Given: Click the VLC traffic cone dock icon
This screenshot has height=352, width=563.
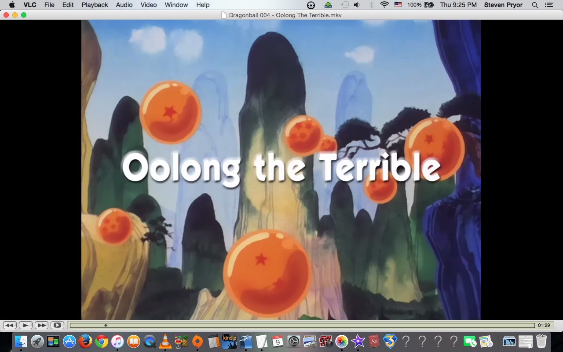Looking at the screenshot, I should pos(165,341).
